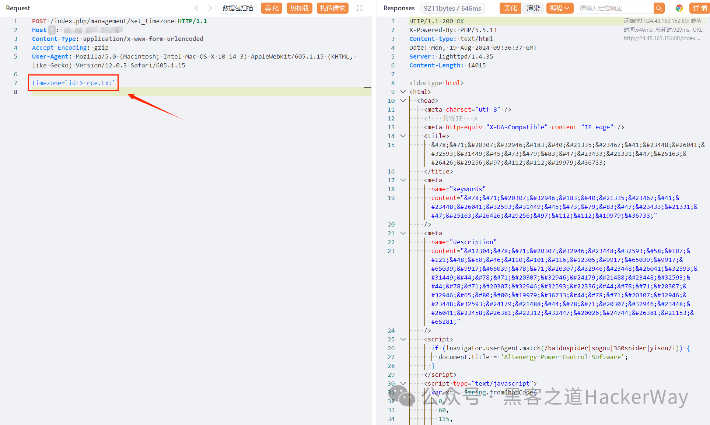Click the Content-Length: 14015 header
Image resolution: width=710 pixels, height=425 pixels.
(x=447, y=65)
